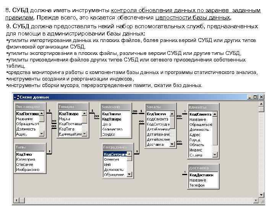Open underlined 'контроля обновления данных' link
Screen dimensions: 275x206
(x=153, y=11)
